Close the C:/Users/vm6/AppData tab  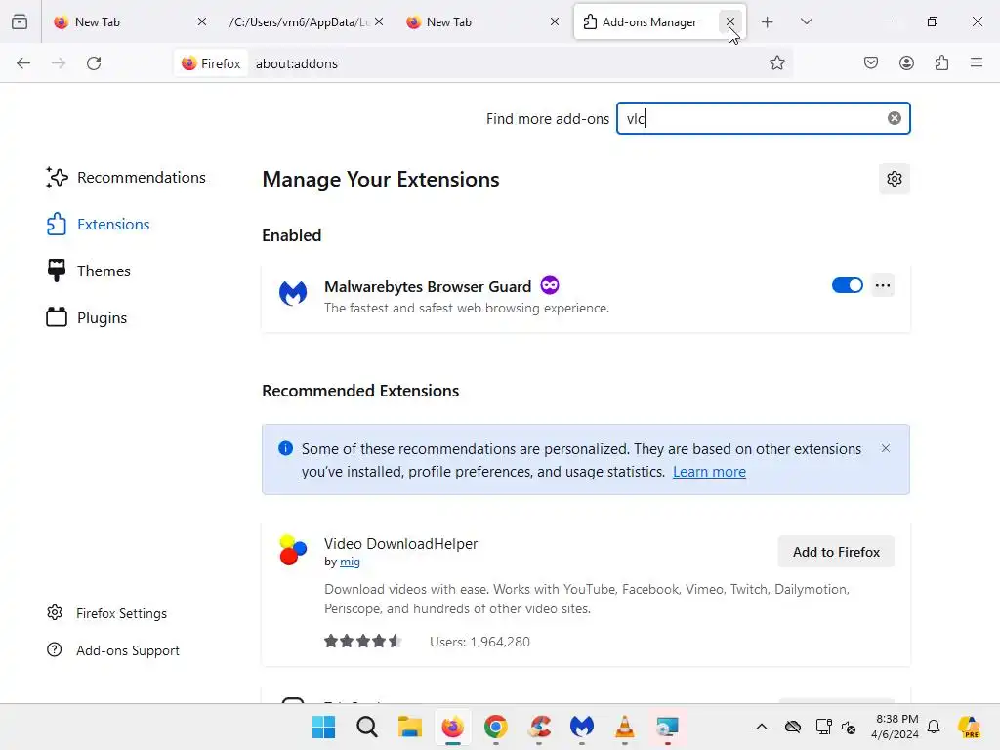[x=379, y=21]
